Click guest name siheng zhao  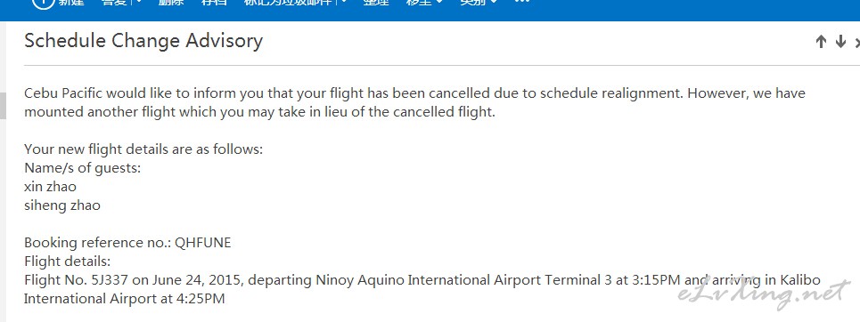pos(62,205)
